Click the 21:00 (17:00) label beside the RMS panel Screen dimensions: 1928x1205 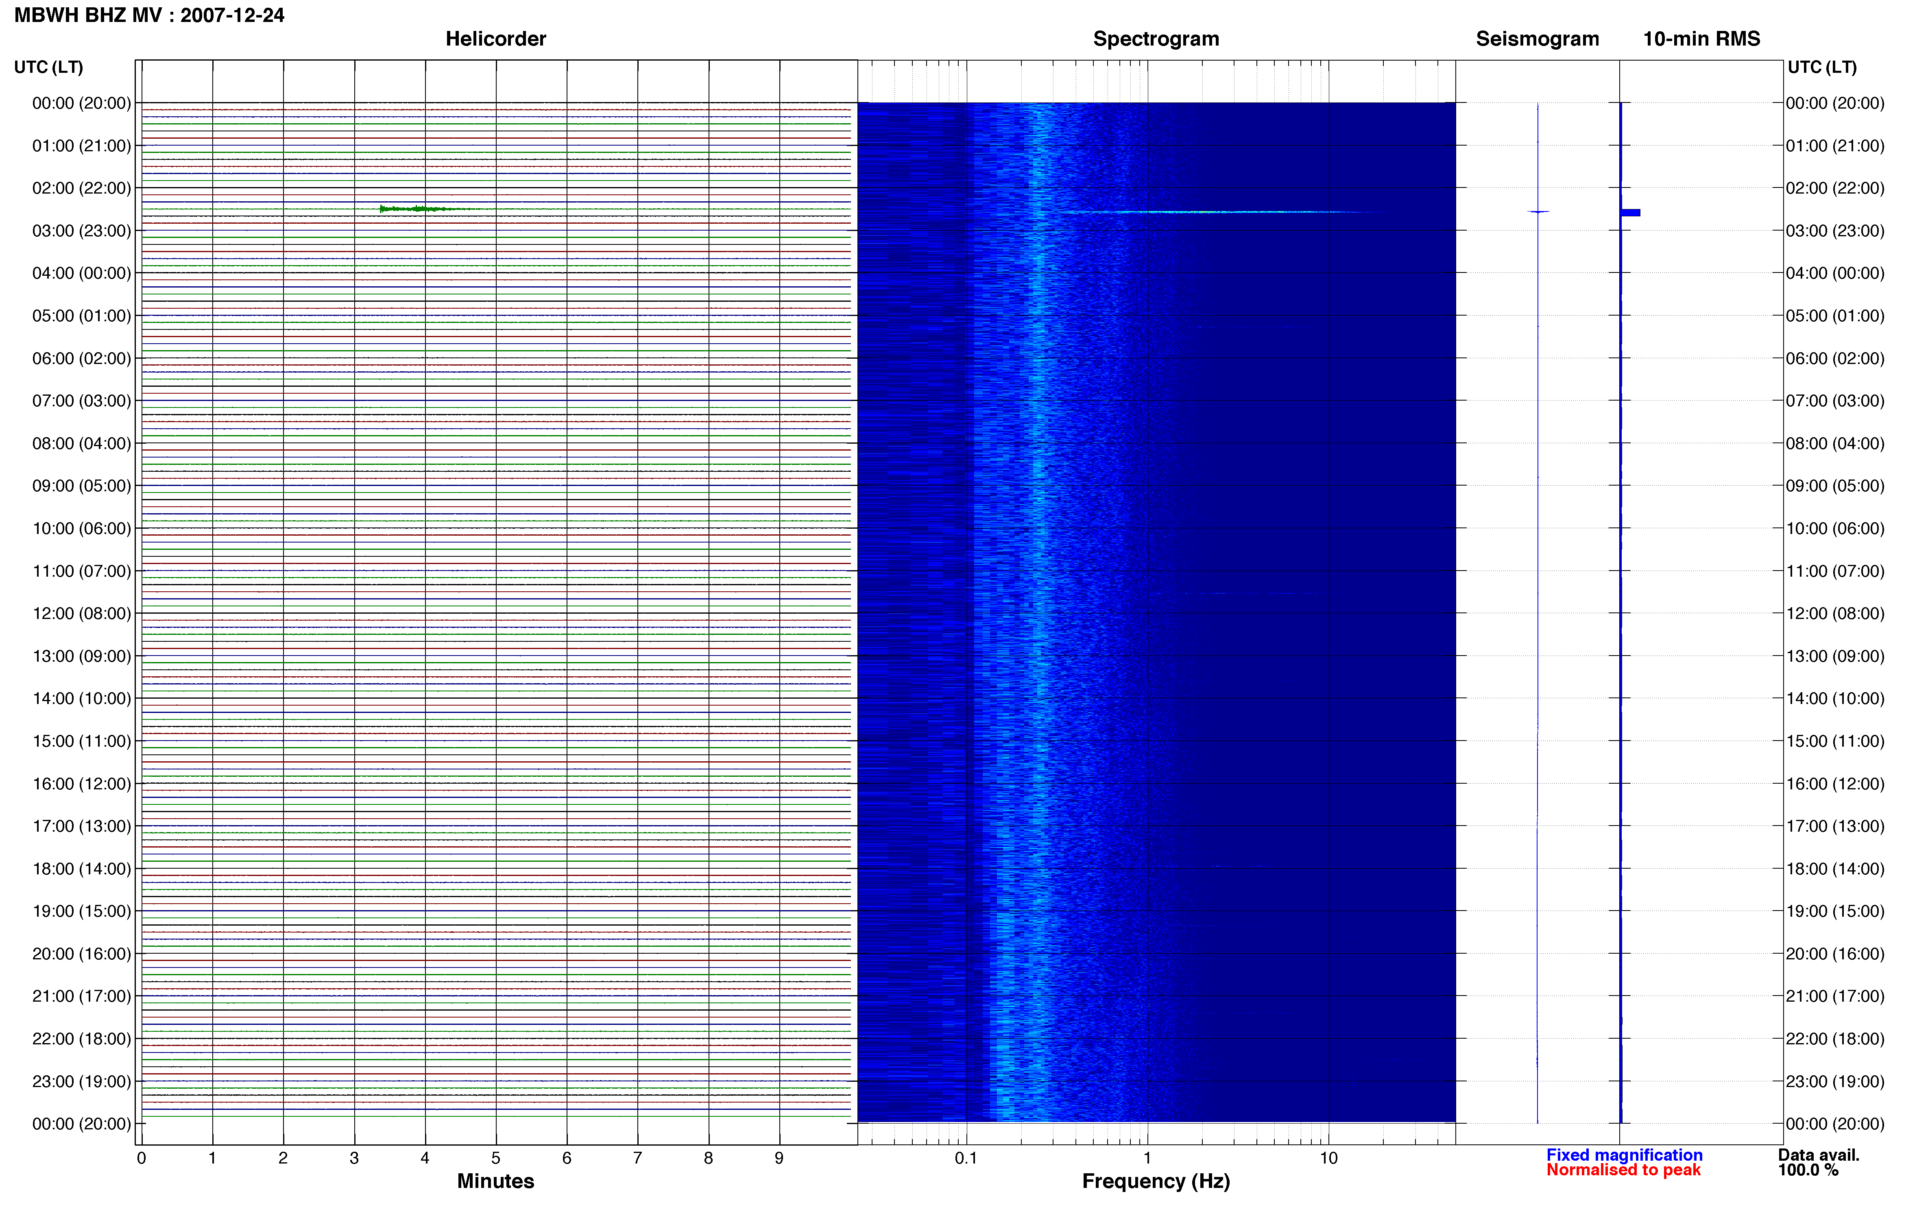(x=1835, y=996)
